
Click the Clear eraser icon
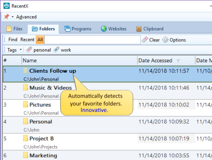click(145, 40)
